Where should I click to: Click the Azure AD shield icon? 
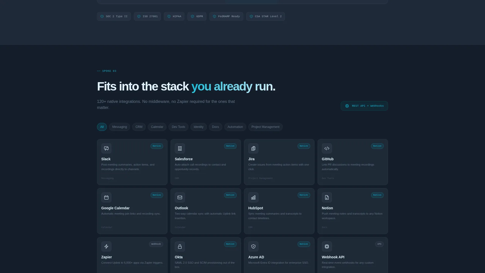coord(253,246)
